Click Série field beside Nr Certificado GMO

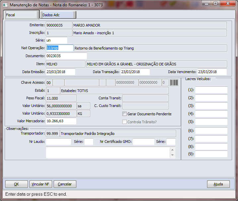[x=171, y=142]
